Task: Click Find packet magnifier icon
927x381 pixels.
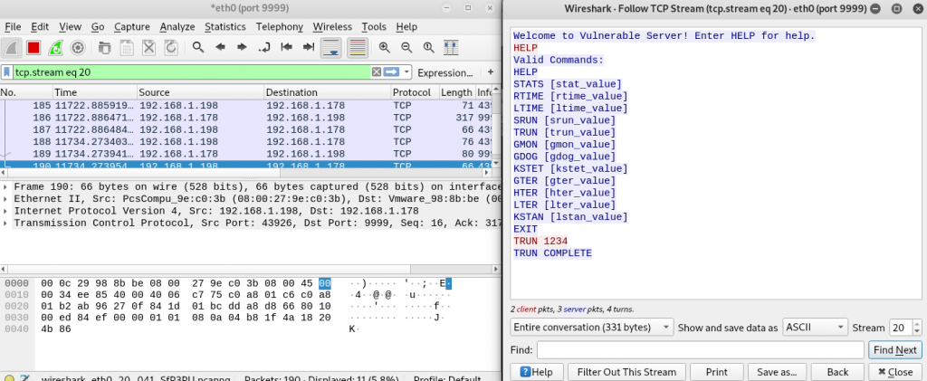Action: pyautogui.click(x=198, y=48)
